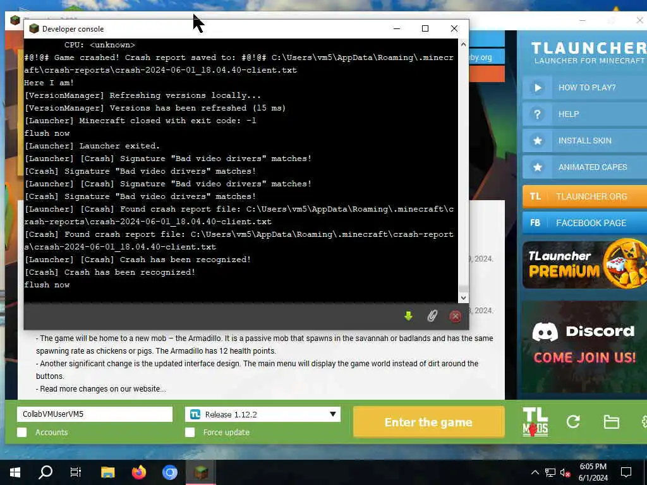Toggle the Accounts checkbox

point(22,432)
